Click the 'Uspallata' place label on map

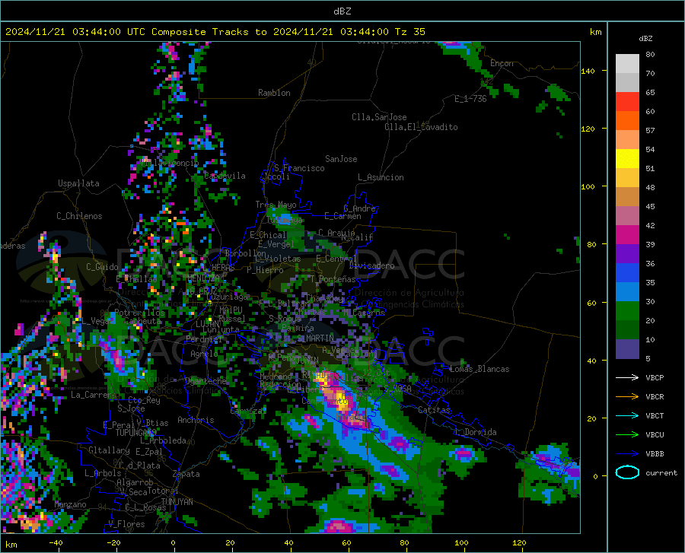coord(78,184)
